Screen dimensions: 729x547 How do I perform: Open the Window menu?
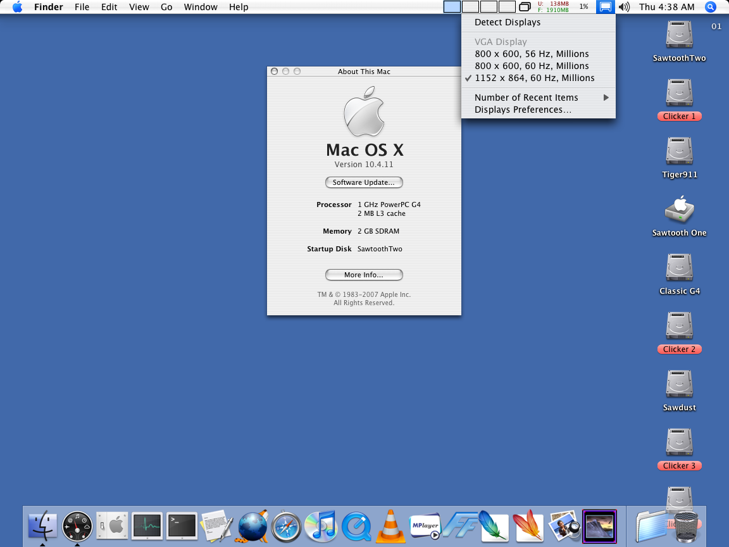pos(201,7)
